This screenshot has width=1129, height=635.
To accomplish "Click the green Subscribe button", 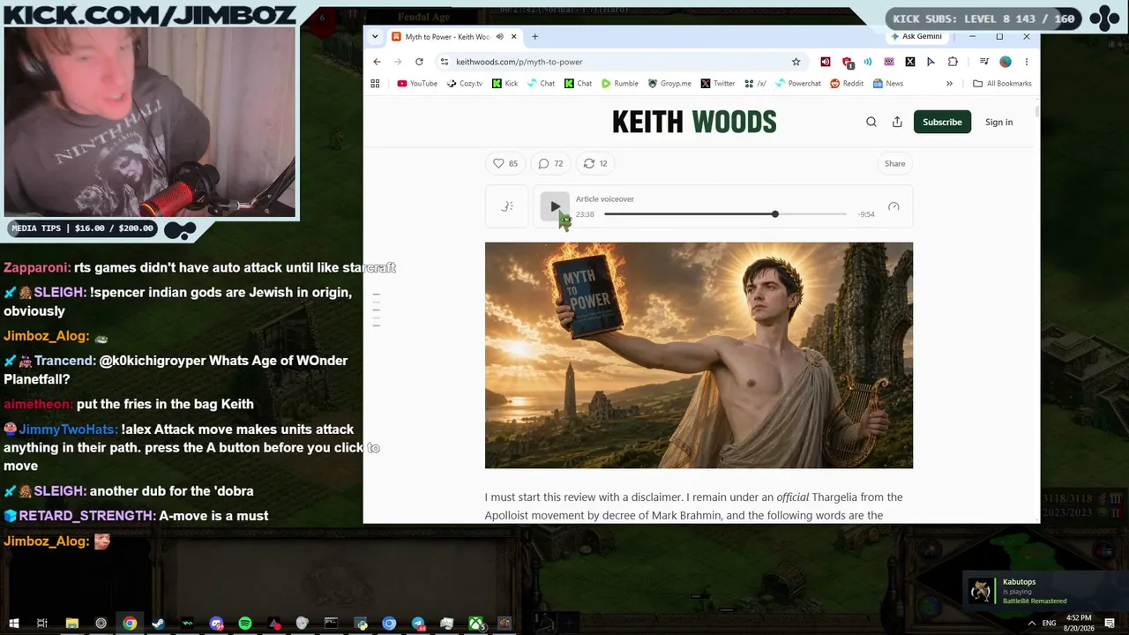I will tap(942, 122).
